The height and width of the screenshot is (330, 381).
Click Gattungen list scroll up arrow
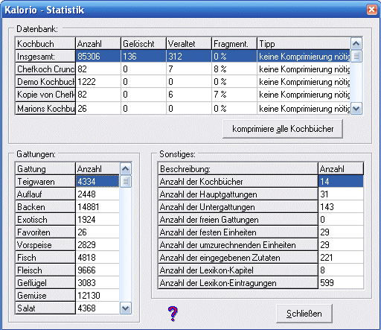coord(126,169)
